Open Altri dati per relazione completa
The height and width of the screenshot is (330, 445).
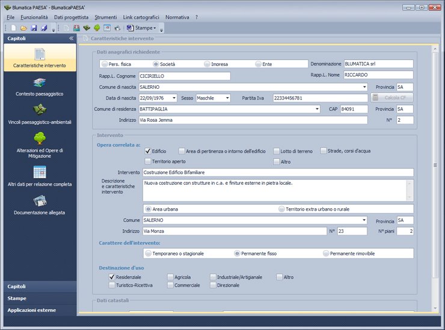click(40, 172)
